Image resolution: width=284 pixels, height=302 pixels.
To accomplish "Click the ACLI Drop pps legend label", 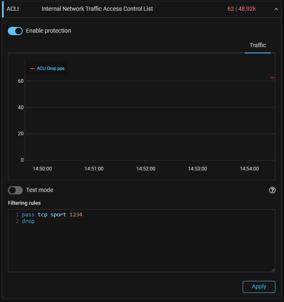I will (x=50, y=69).
